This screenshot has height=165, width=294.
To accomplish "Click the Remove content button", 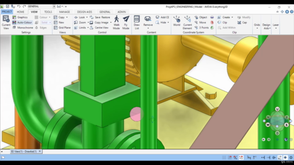I will 148,22.
